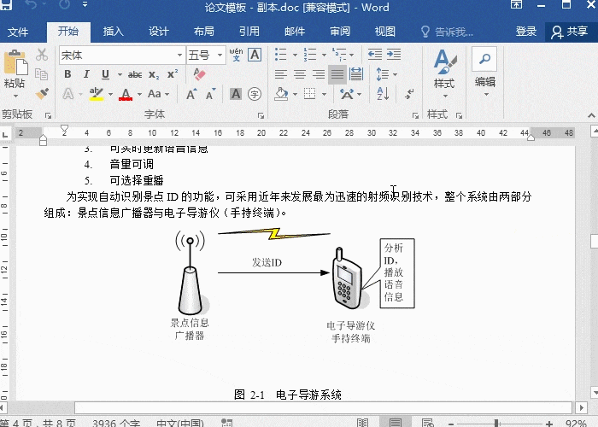Click the enclosed character 字 icon
The image size is (598, 427).
pyautogui.click(x=255, y=94)
